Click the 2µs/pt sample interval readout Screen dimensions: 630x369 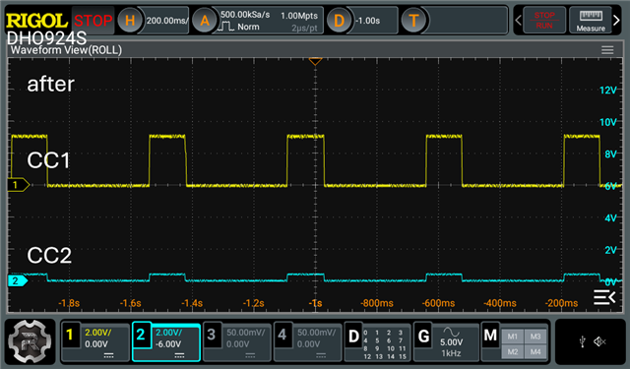point(304,29)
